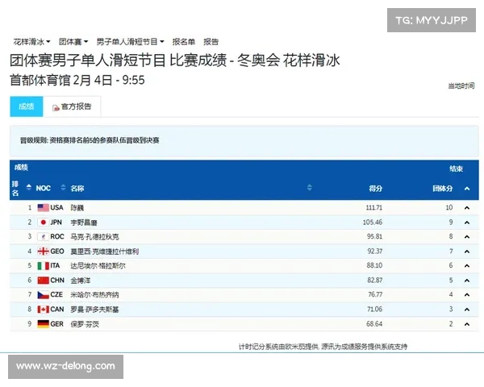Click the USA flag icon
Screen dimensions: 484x387
[44, 208]
